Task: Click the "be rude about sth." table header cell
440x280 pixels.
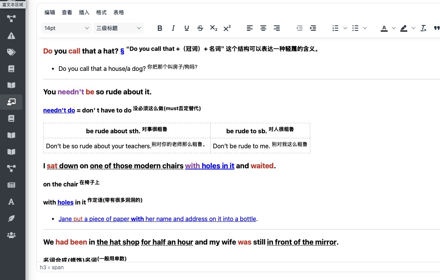Action: coord(127,131)
